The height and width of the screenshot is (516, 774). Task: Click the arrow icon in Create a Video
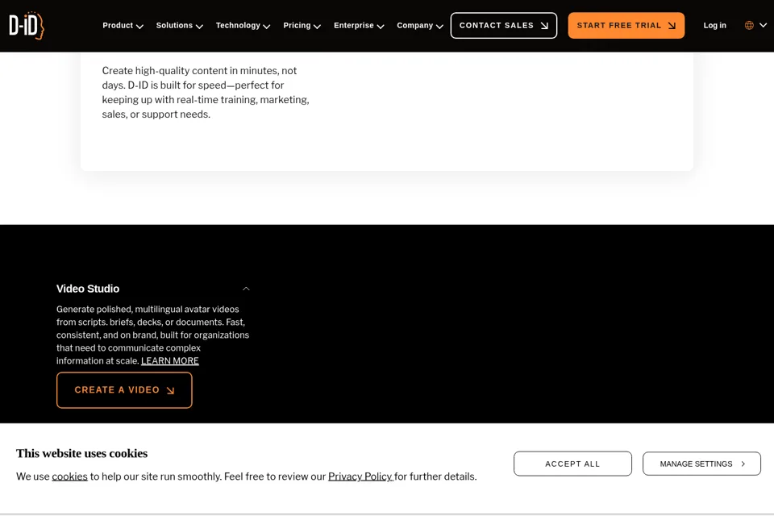point(170,390)
